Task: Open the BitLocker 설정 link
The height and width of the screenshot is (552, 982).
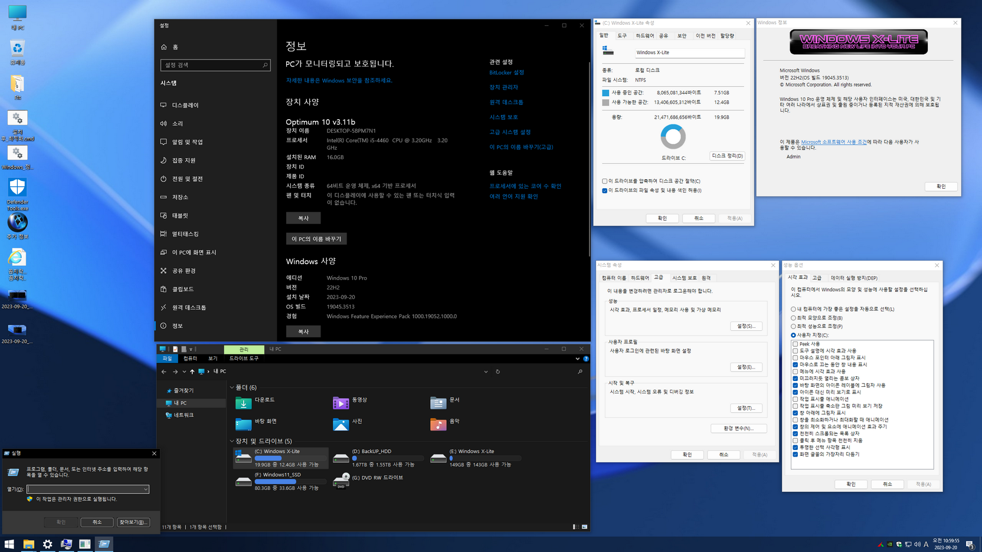Action: click(x=506, y=73)
